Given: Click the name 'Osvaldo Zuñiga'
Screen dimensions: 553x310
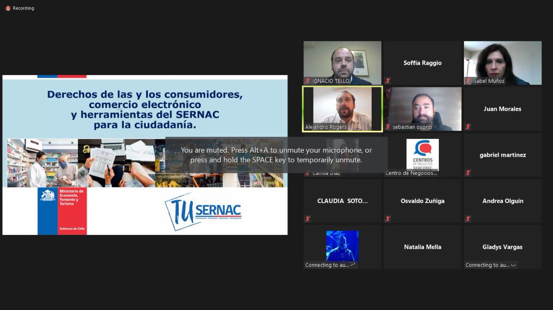Looking at the screenshot, I should click(x=423, y=201).
